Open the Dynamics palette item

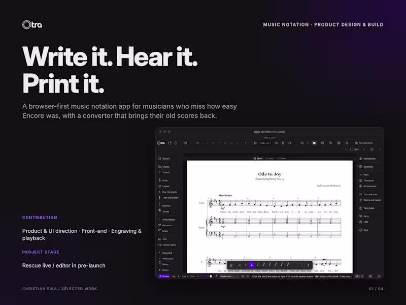[165, 225]
